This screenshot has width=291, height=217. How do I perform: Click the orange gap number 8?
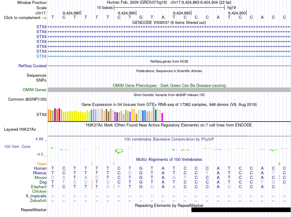point(279,164)
